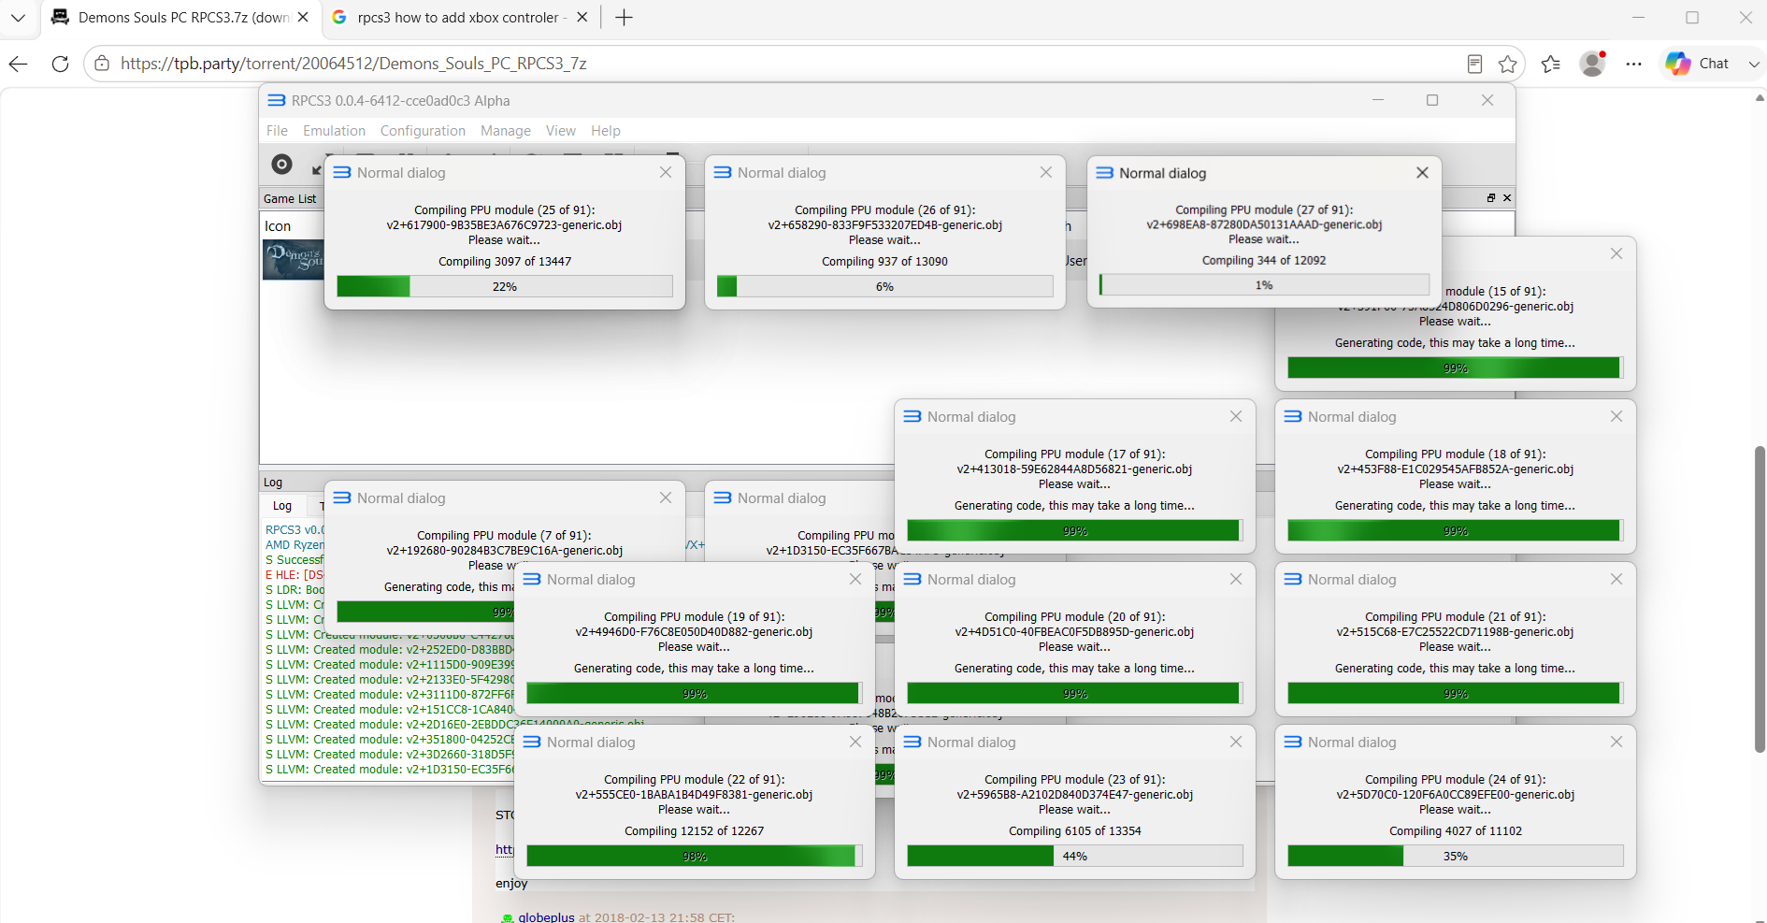Click the progress bar showing 1%
Viewport: 1767px width, 923px height.
pyautogui.click(x=1264, y=284)
